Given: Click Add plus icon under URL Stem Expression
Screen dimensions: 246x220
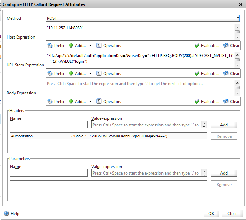Looking at the screenshot, I should 71,73.
